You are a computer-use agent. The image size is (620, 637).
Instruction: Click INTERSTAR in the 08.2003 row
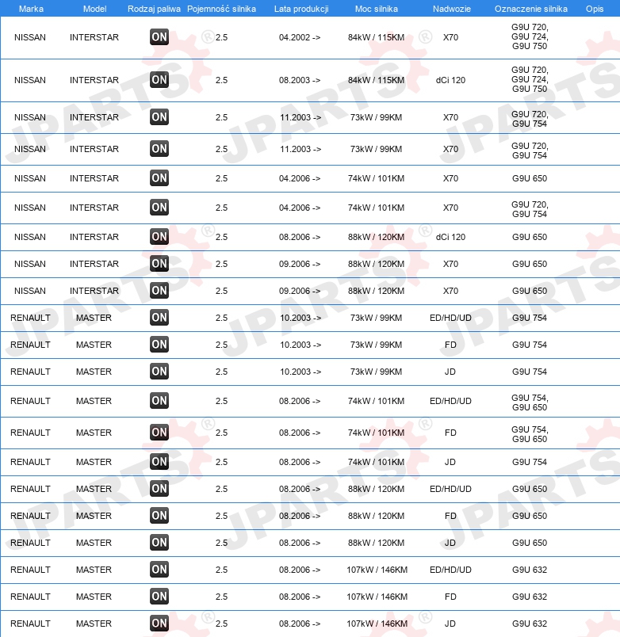[x=94, y=80]
